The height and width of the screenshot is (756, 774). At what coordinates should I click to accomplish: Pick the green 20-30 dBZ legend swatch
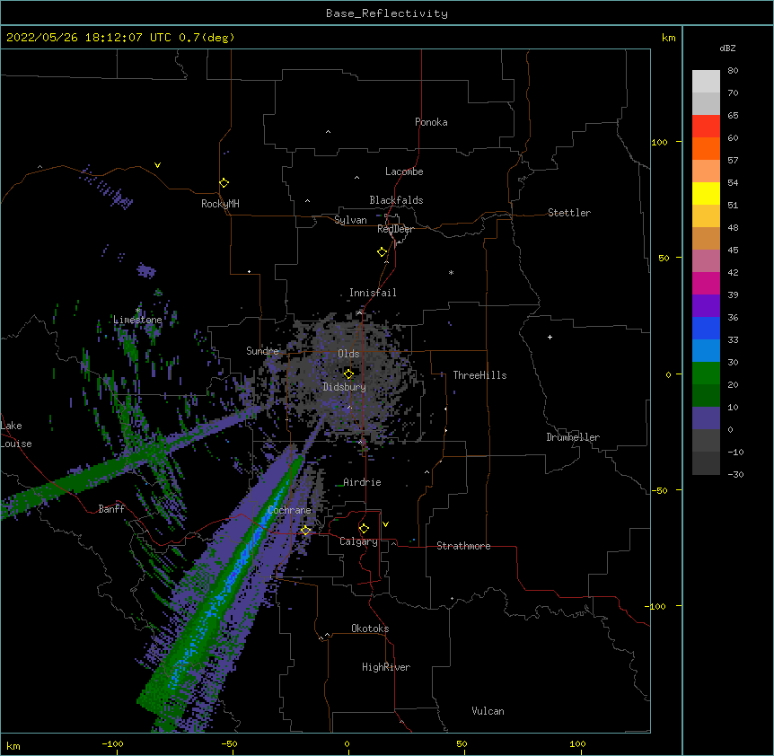tap(706, 374)
